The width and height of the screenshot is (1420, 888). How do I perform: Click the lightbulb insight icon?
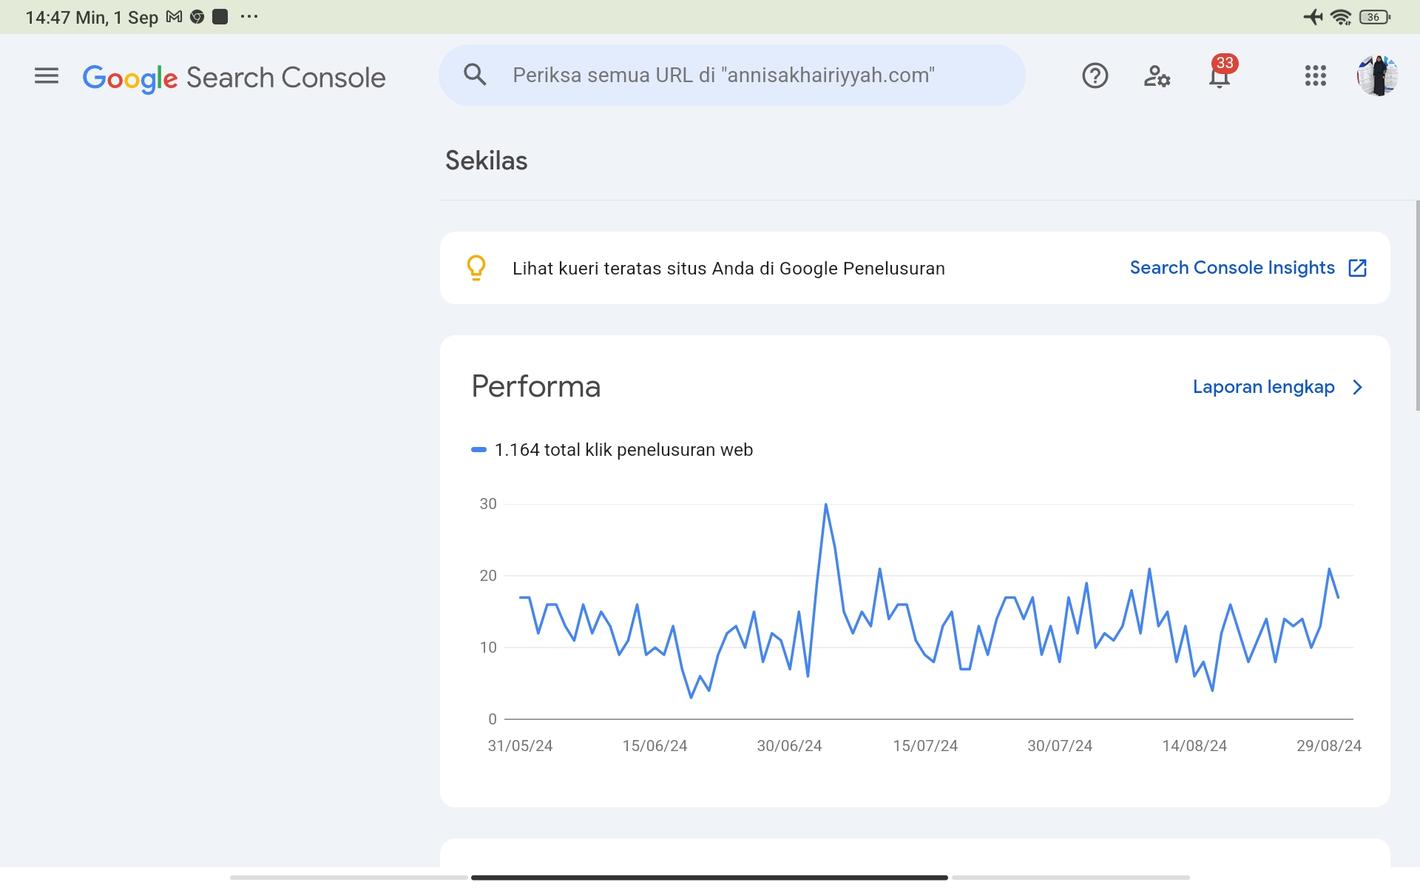pos(476,268)
